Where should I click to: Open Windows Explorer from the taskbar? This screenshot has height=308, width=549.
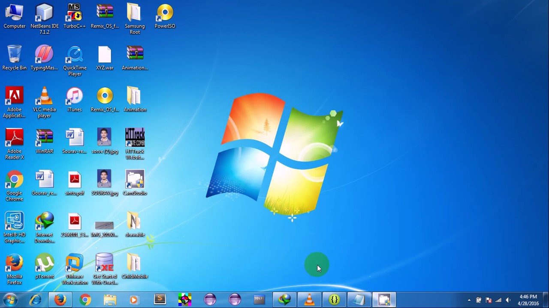pyautogui.click(x=110, y=300)
